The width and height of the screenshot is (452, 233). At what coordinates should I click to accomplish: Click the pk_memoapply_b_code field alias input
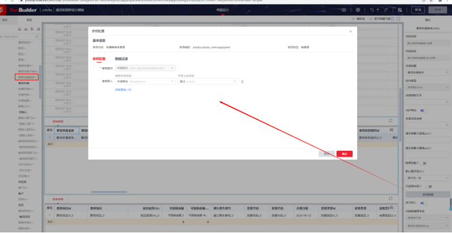[x=427, y=57]
